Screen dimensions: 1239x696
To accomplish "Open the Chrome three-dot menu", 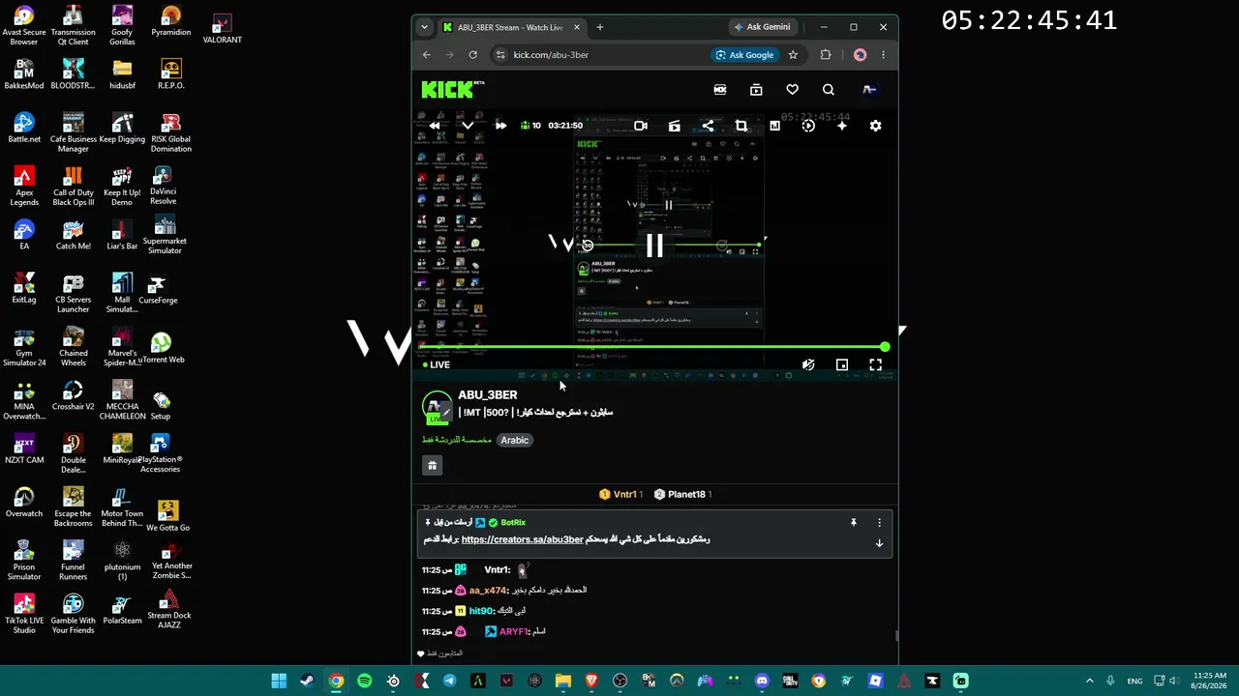I will pos(883,55).
